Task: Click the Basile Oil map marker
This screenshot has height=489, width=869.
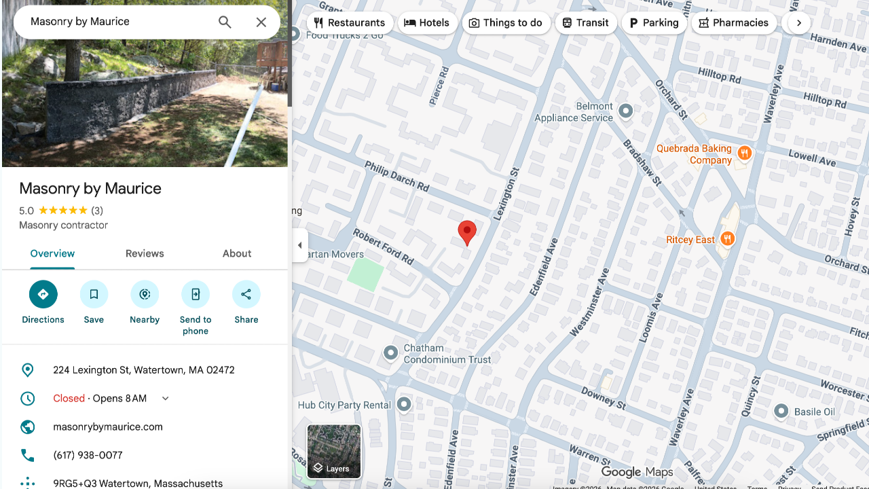Action: coord(781,411)
